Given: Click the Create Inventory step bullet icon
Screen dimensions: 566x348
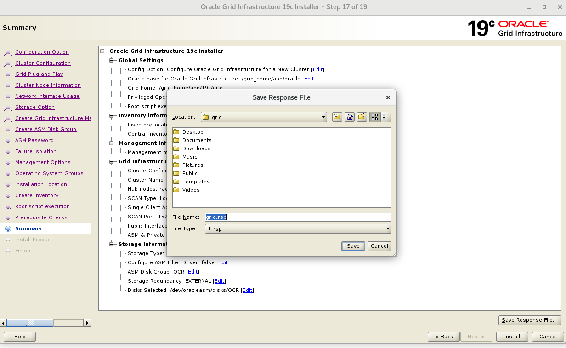Looking at the screenshot, I should [8, 196].
